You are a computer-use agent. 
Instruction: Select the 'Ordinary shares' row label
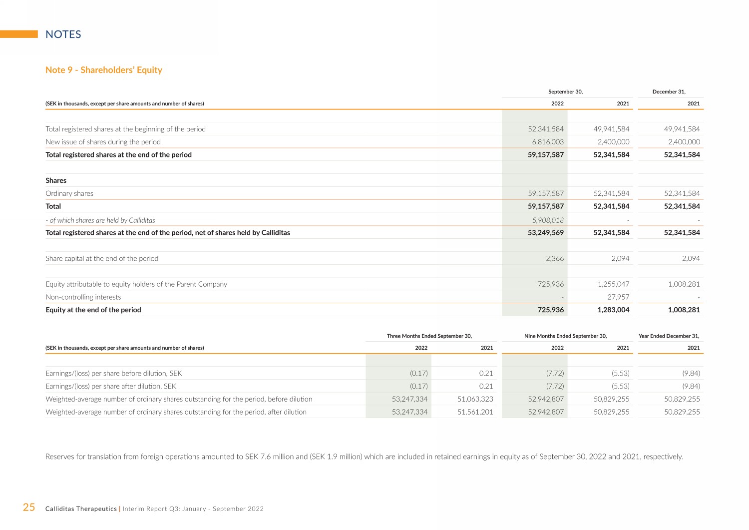[x=69, y=193]
